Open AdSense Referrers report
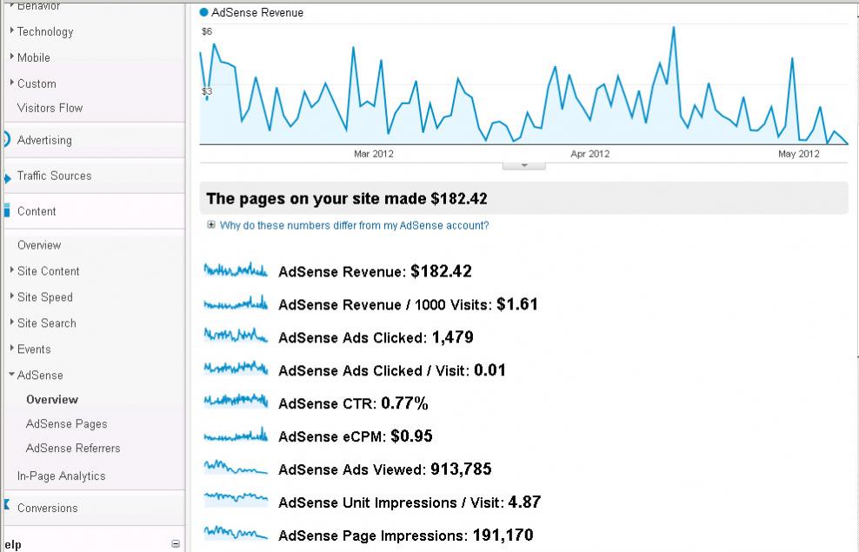Screen dimensions: 859x552 pyautogui.click(x=73, y=449)
